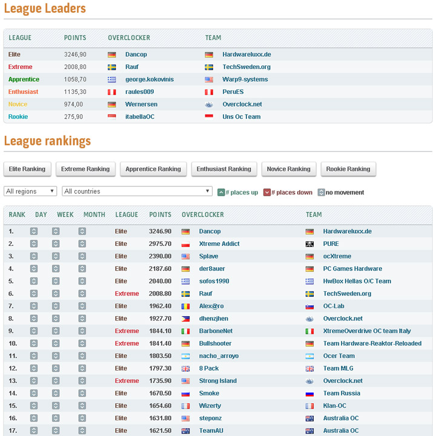This screenshot has width=433, height=436.
Task: Open the Elite Ranking tab
Action: [x=27, y=169]
